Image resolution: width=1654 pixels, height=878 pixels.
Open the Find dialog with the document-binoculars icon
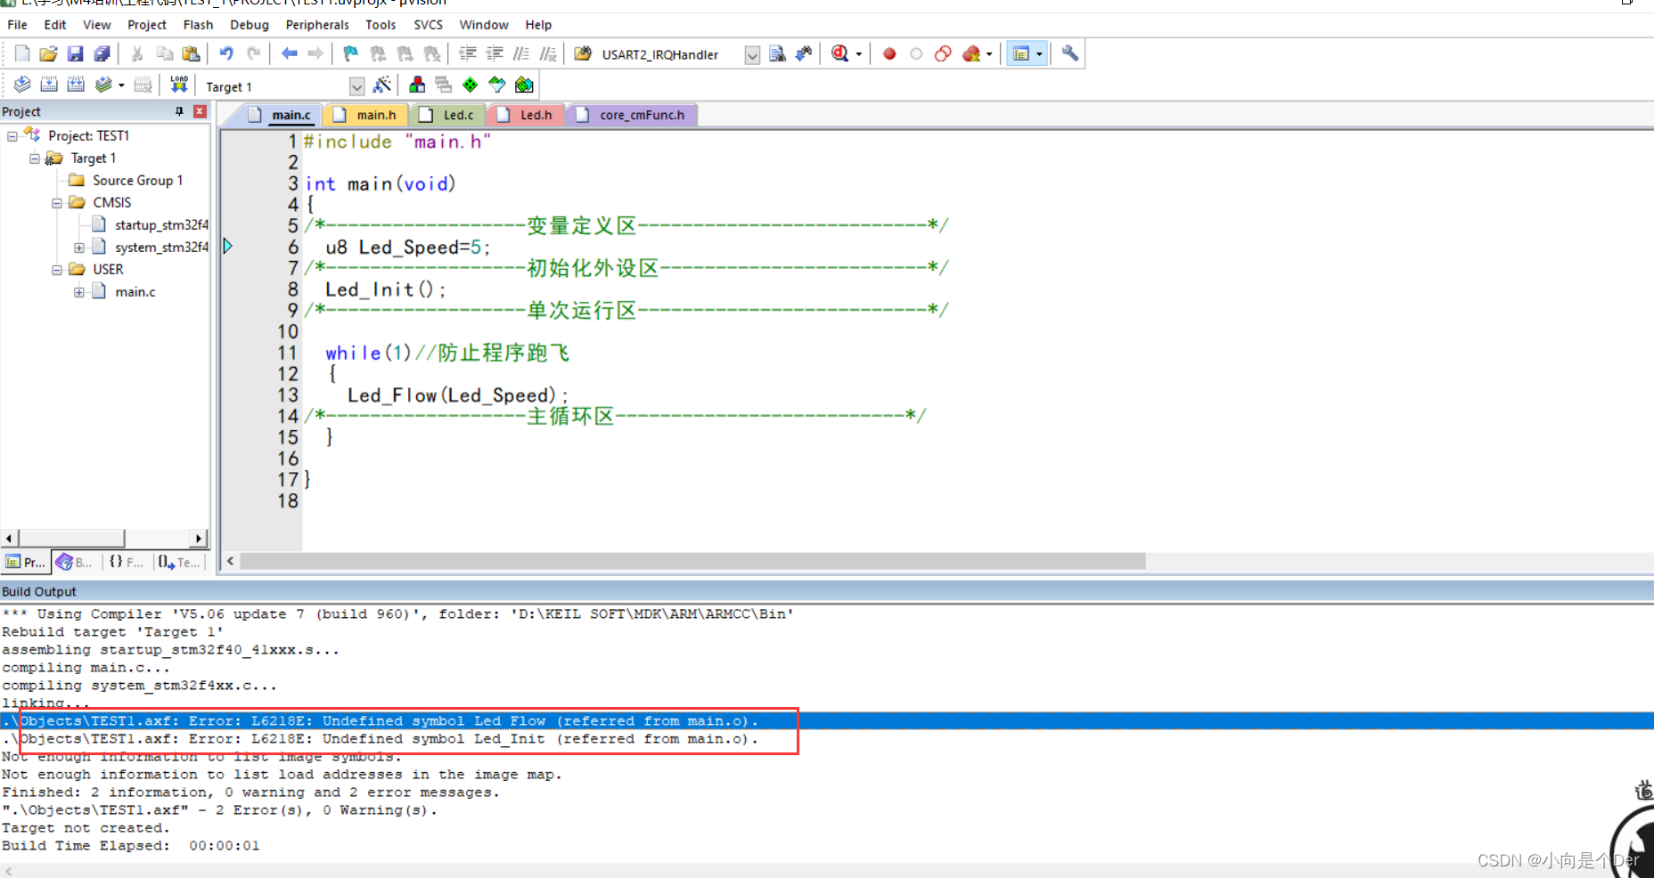pyautogui.click(x=777, y=53)
